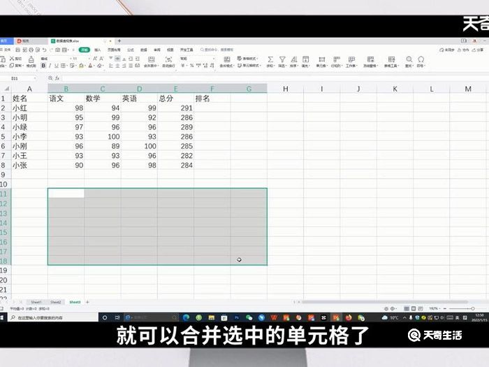The height and width of the screenshot is (367, 489).
Task: Click the horizontal scrollbar at bottom
Action: tap(385, 302)
